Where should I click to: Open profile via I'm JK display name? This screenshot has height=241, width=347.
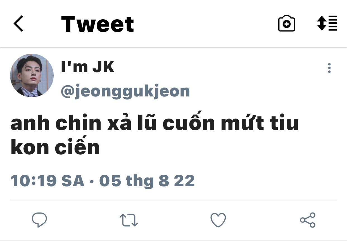88,67
